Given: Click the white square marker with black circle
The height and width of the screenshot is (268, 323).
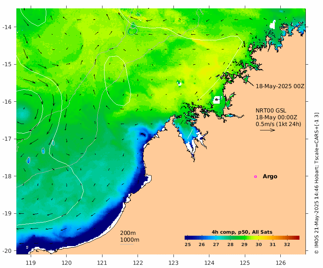Looking at the screenshot, I should [x=217, y=100].
